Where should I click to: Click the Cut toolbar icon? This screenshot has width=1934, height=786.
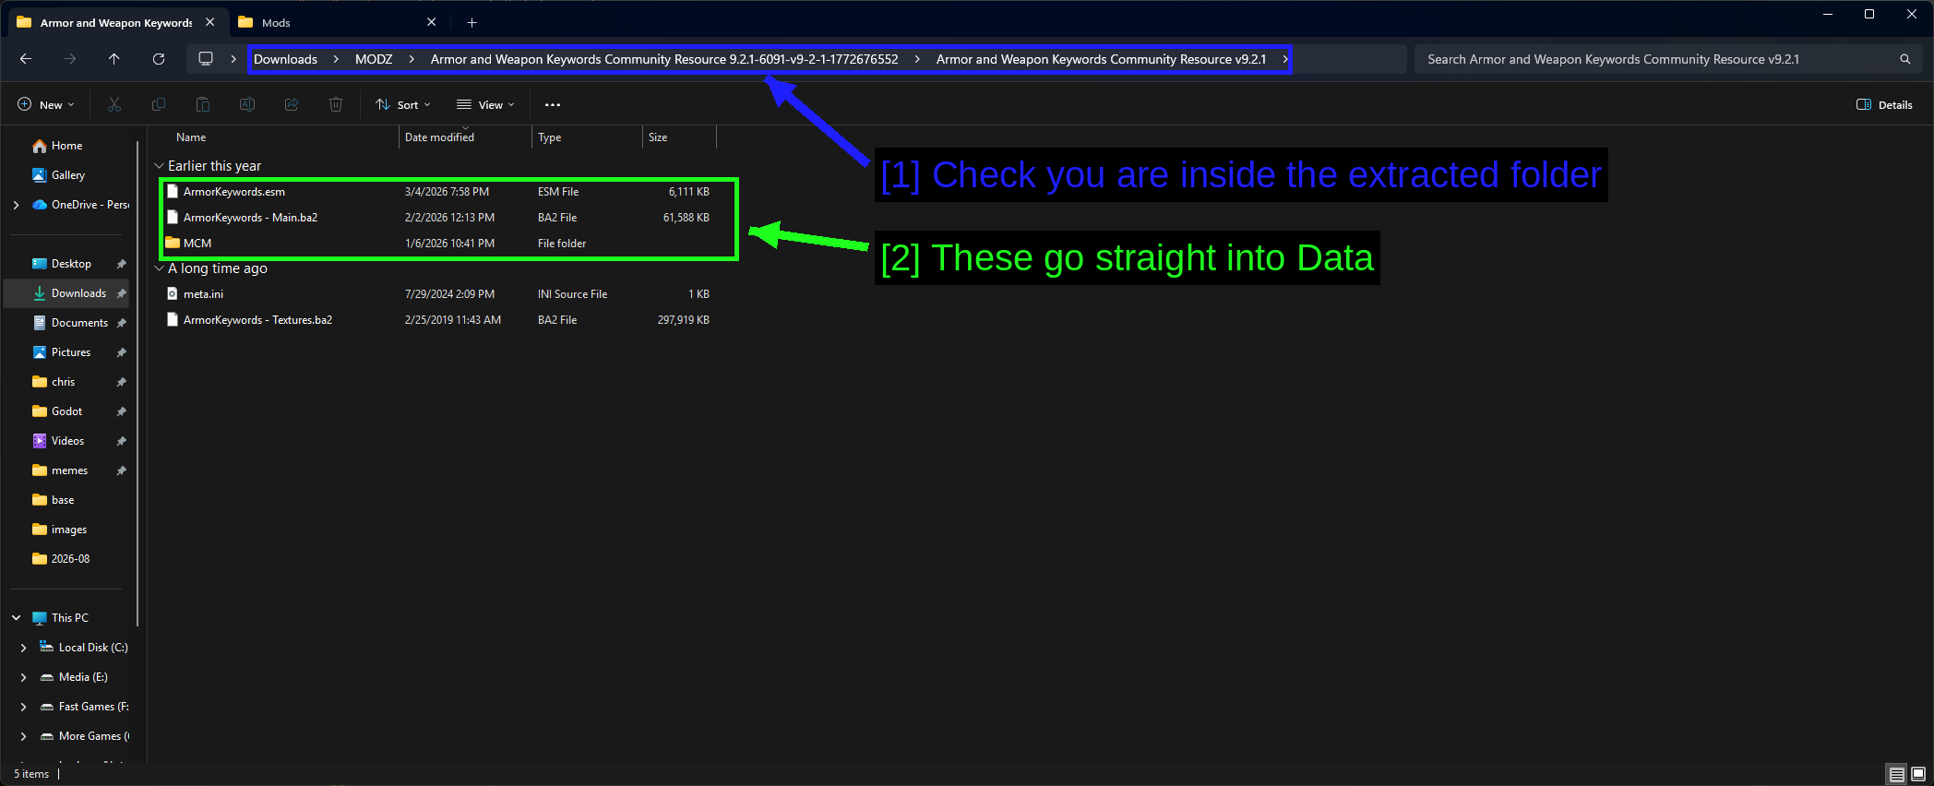114,105
